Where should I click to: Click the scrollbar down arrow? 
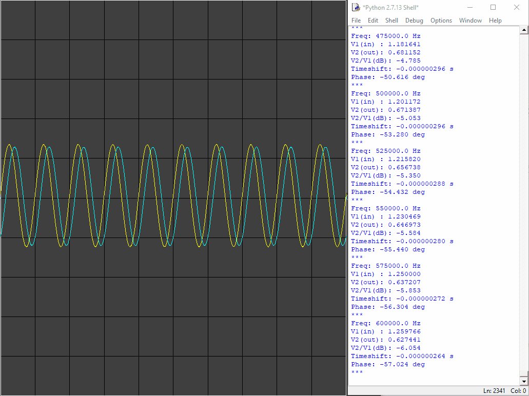(x=524, y=382)
